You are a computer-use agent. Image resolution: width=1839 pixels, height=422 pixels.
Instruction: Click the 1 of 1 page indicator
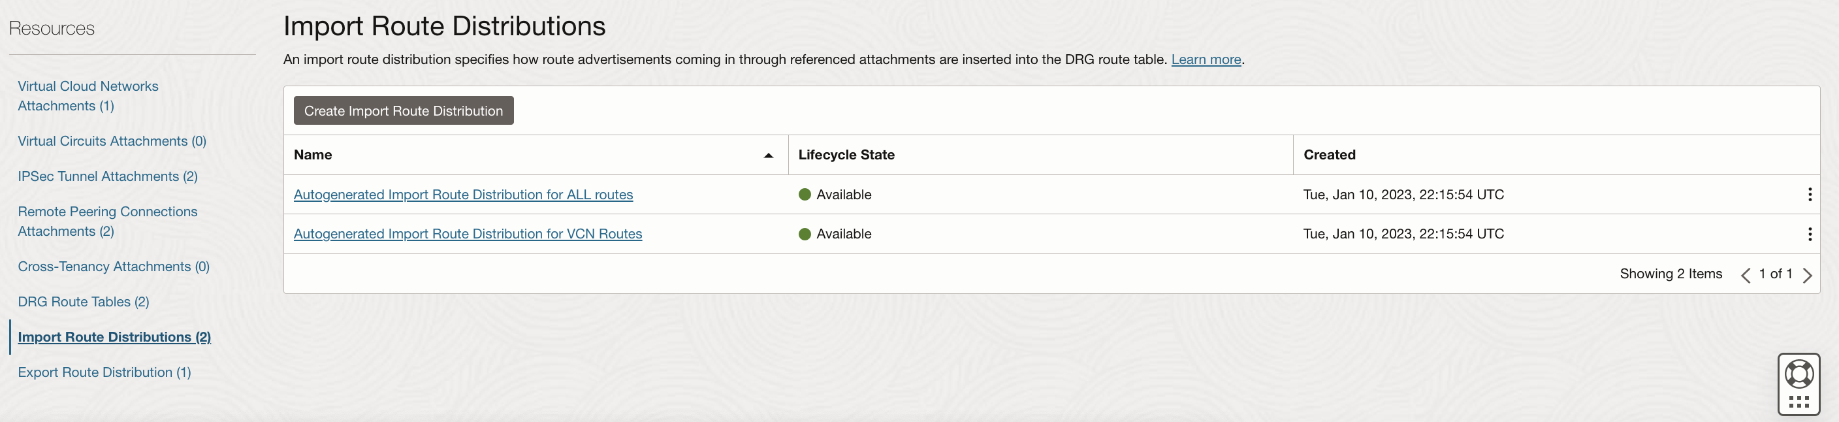point(1776,274)
